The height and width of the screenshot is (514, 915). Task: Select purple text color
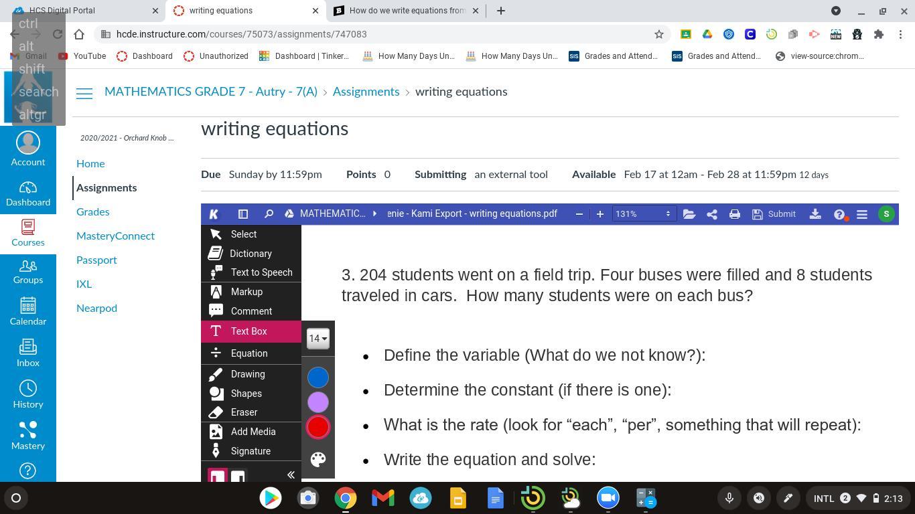318,402
